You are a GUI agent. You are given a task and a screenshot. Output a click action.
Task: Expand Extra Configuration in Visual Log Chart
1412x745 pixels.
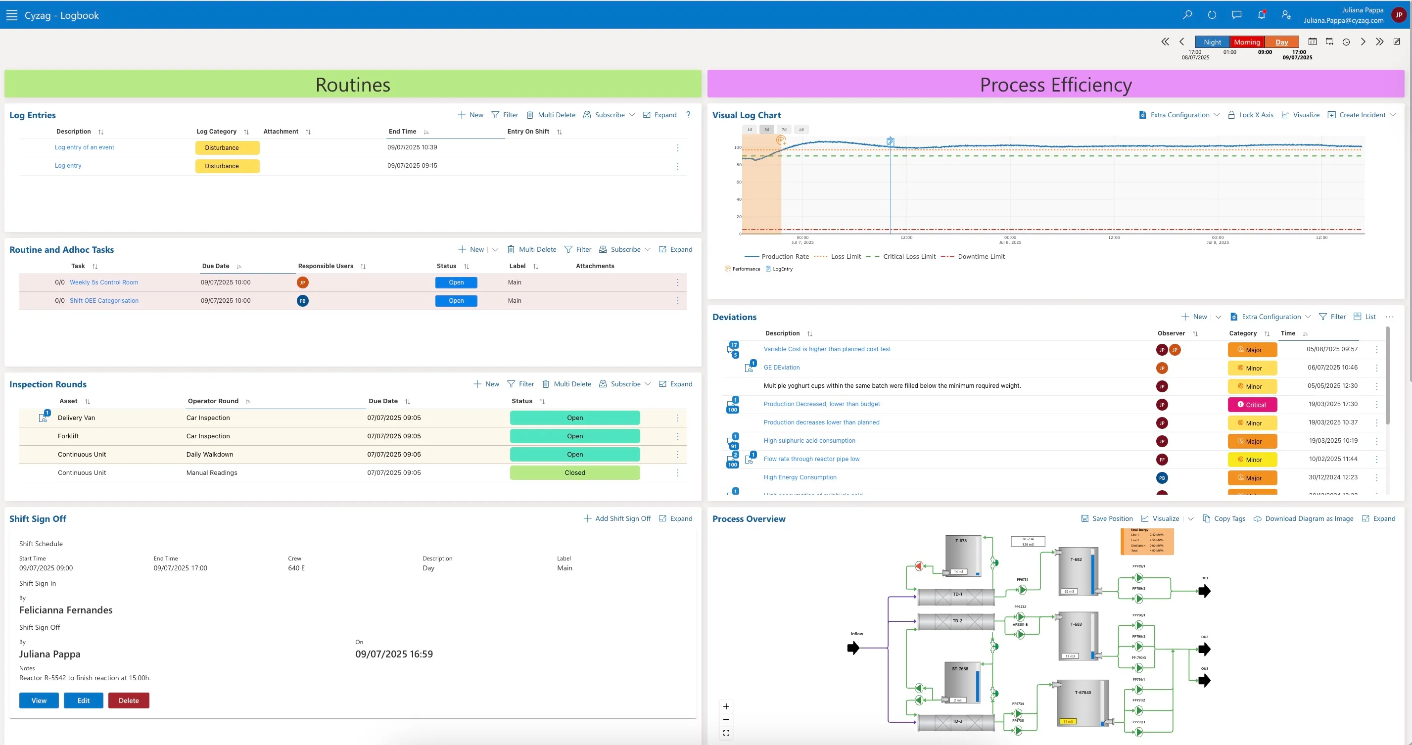click(x=1216, y=115)
